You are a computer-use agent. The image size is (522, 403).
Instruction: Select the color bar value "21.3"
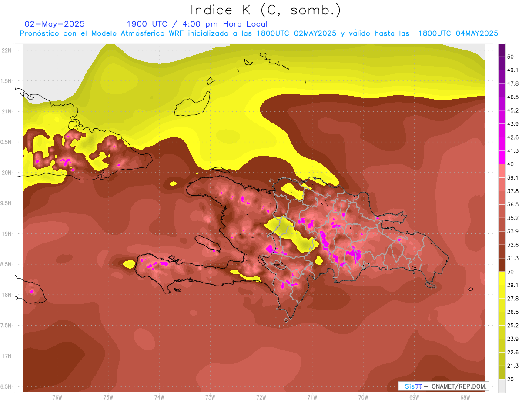pyautogui.click(x=513, y=366)
